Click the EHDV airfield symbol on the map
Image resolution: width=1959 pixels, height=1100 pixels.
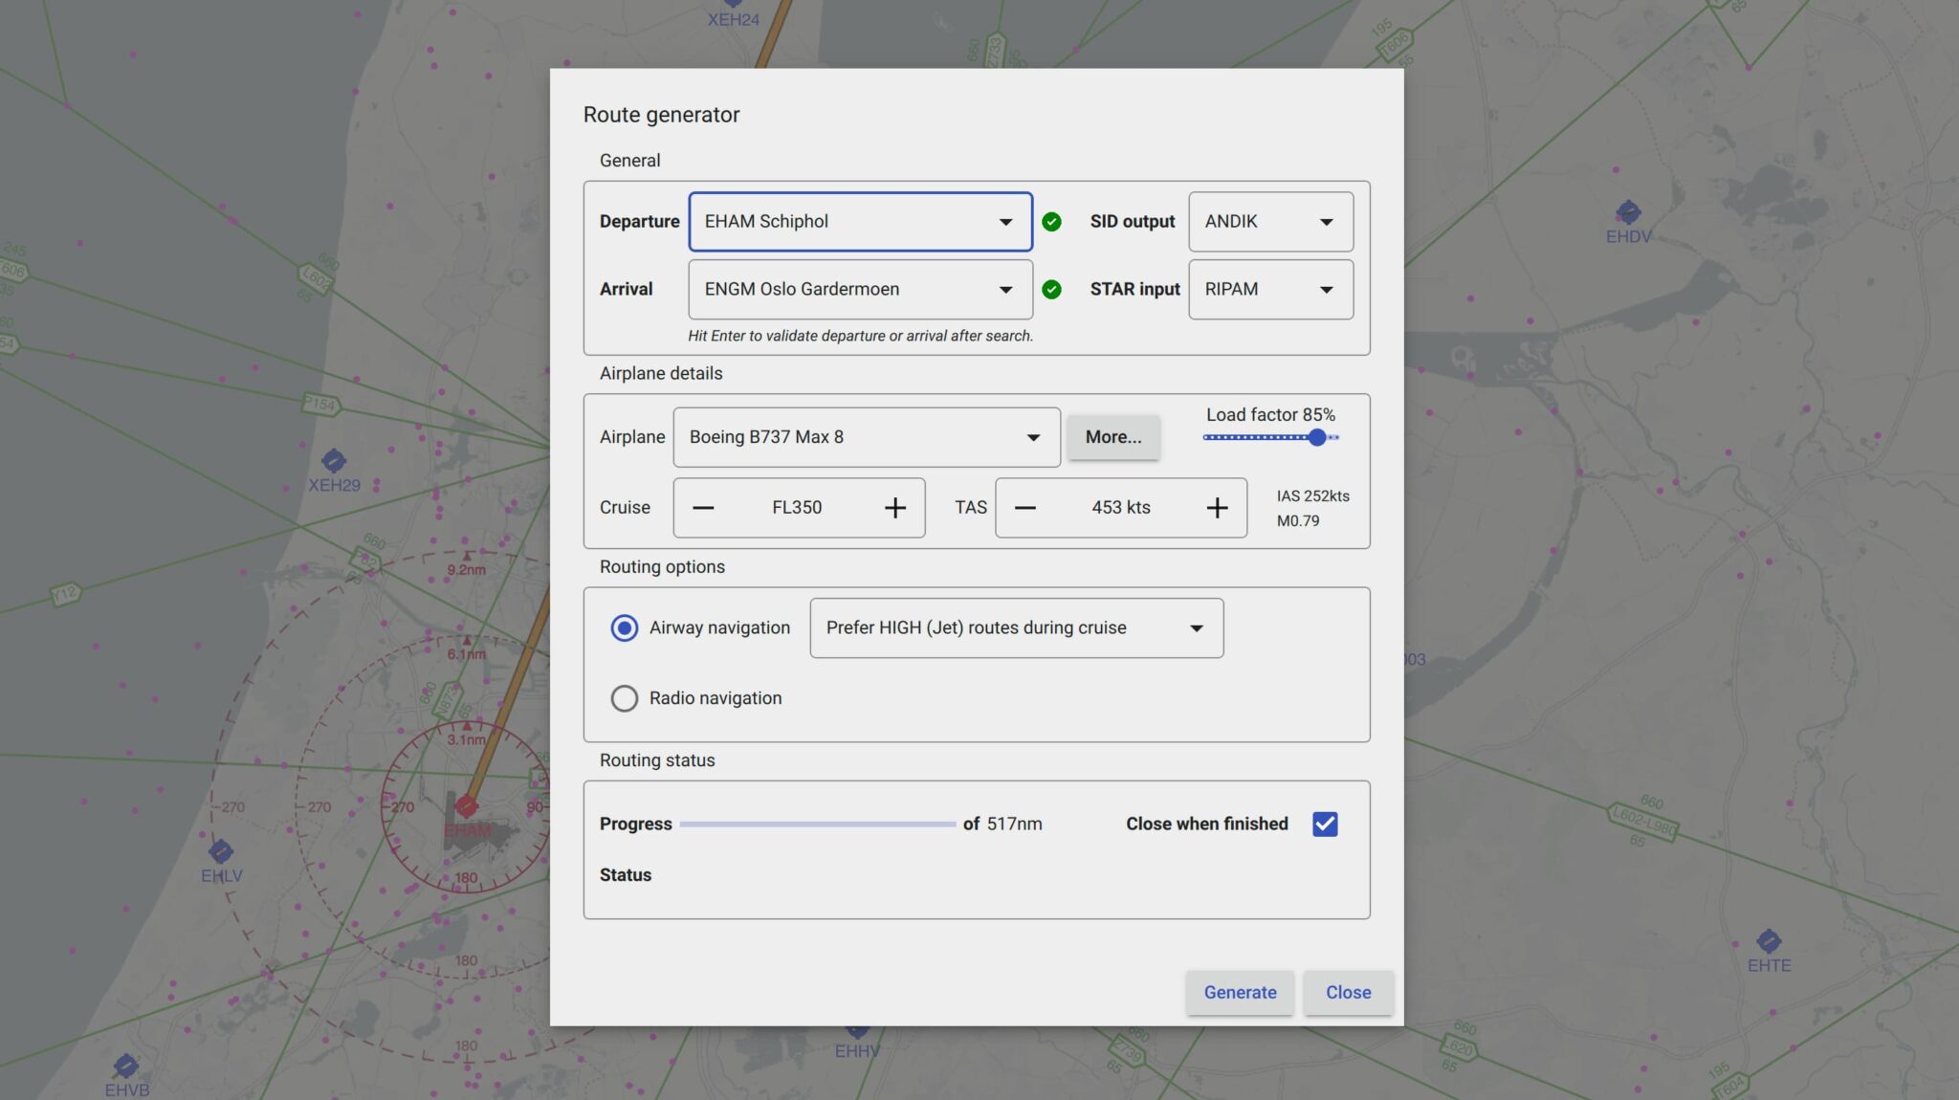(x=1627, y=212)
